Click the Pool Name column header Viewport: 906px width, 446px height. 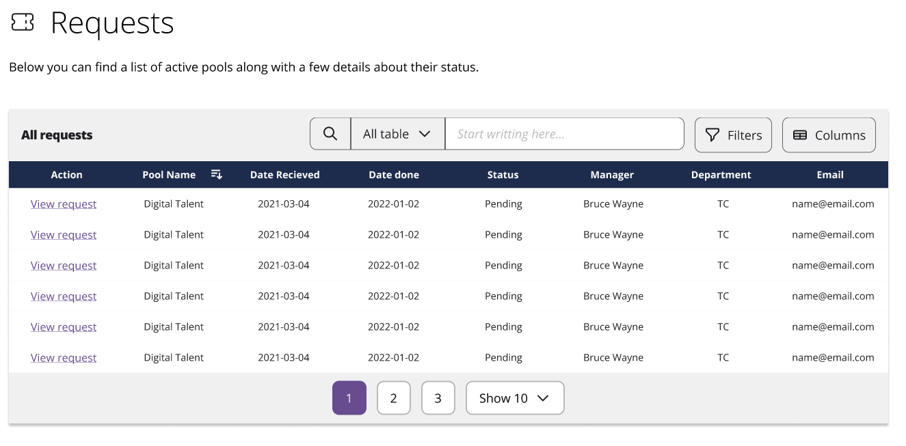[x=169, y=175]
